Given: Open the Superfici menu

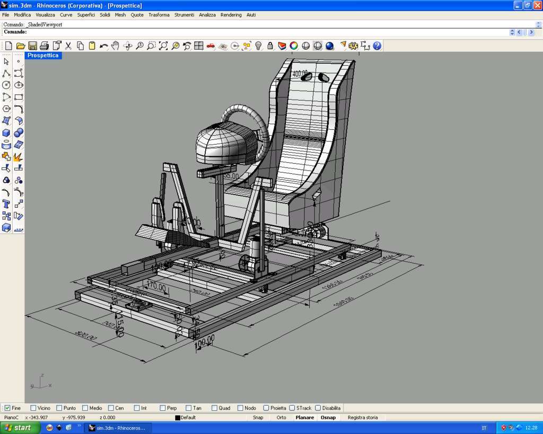Looking at the screenshot, I should 86,15.
